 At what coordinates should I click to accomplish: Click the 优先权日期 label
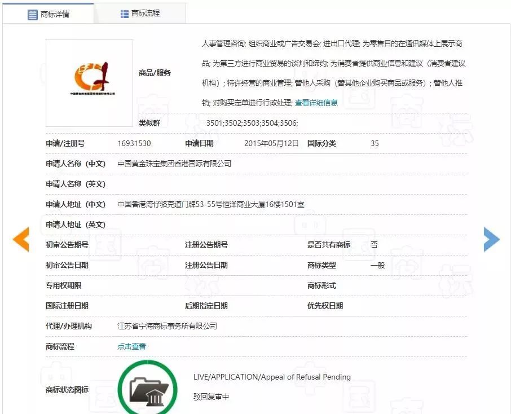[x=325, y=306]
